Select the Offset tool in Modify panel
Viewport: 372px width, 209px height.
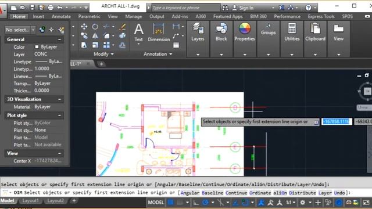click(123, 45)
